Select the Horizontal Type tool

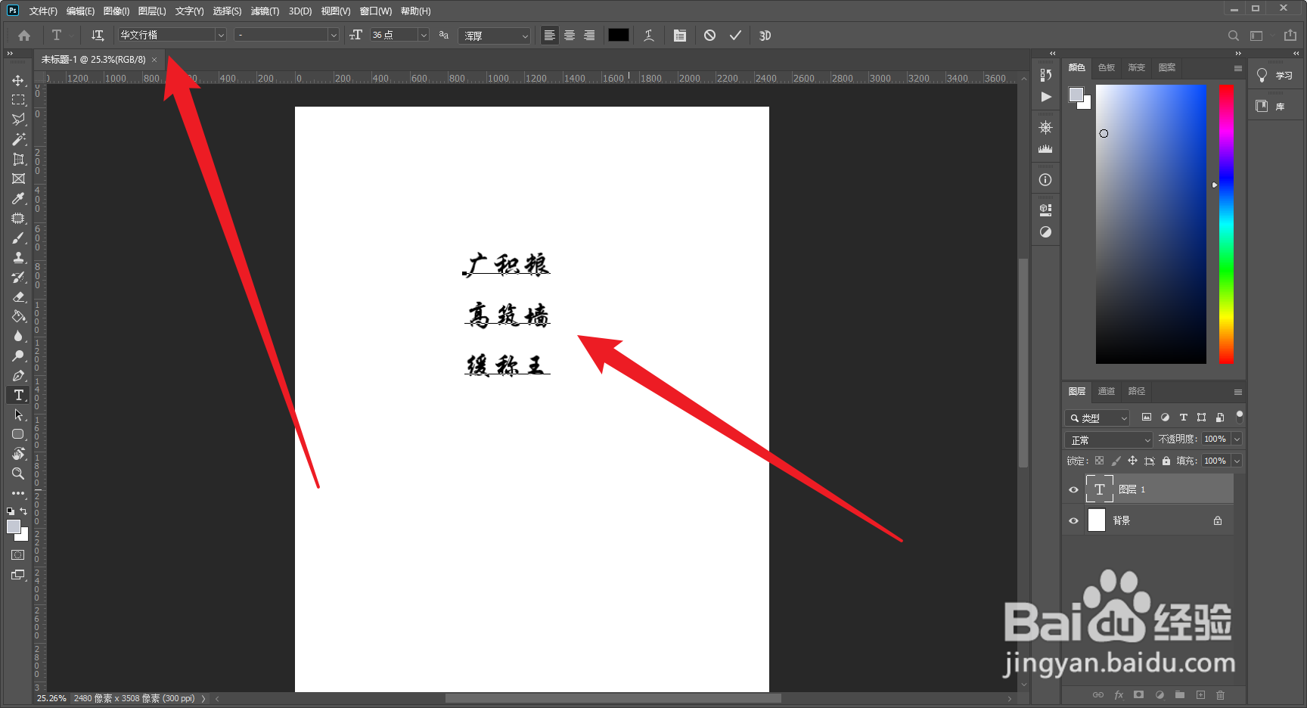[18, 395]
